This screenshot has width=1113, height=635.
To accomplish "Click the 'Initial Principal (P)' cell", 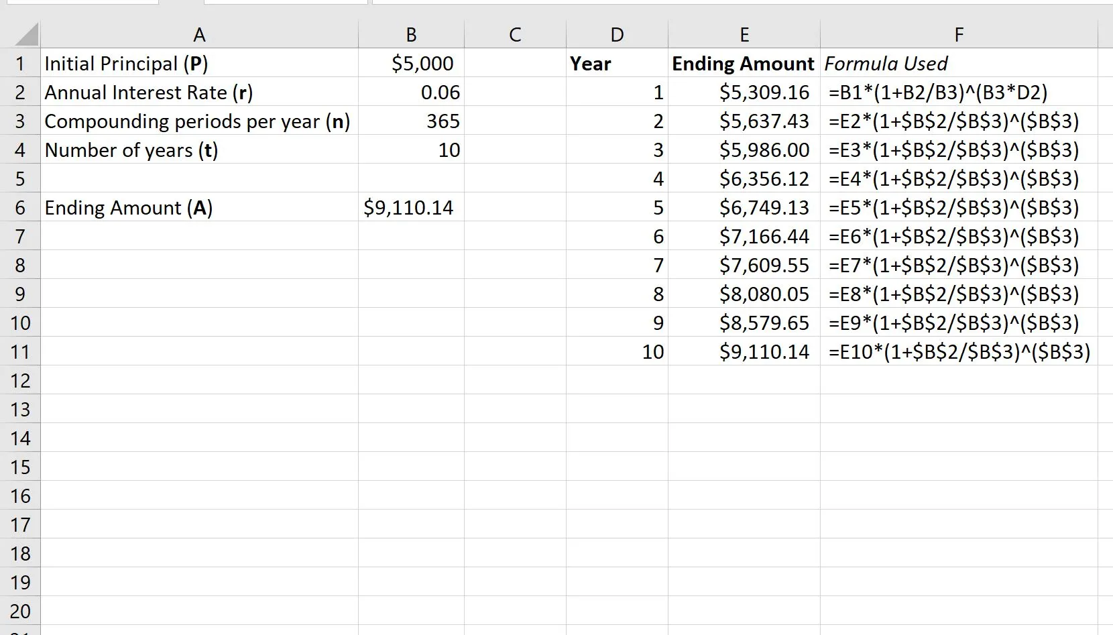I will click(x=199, y=63).
